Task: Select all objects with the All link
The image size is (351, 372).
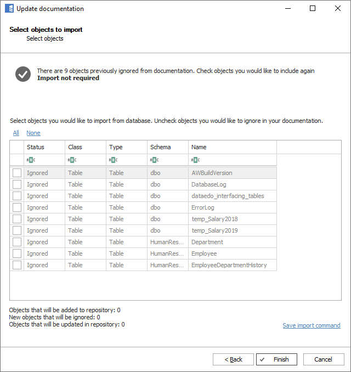Action: click(16, 133)
